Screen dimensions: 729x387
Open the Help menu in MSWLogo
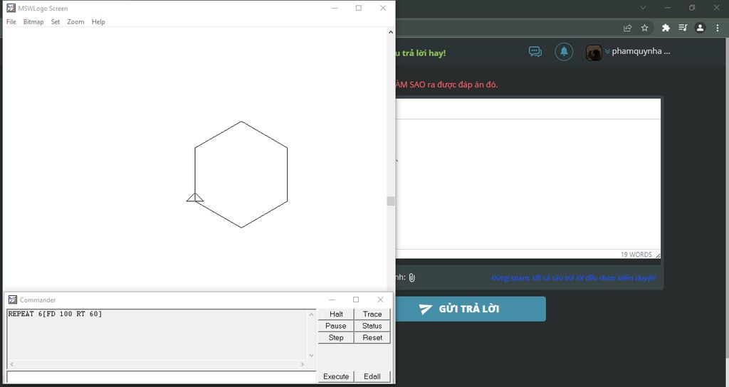coord(98,22)
